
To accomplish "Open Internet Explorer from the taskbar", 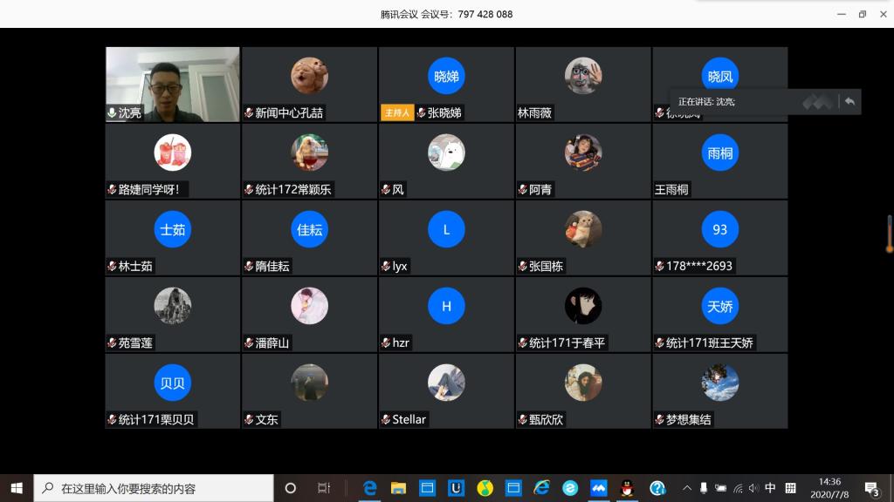I will pyautogui.click(x=541, y=488).
